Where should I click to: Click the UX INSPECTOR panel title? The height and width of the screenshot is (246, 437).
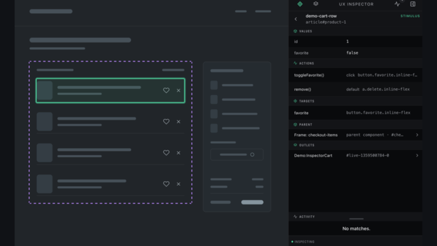[x=356, y=4]
